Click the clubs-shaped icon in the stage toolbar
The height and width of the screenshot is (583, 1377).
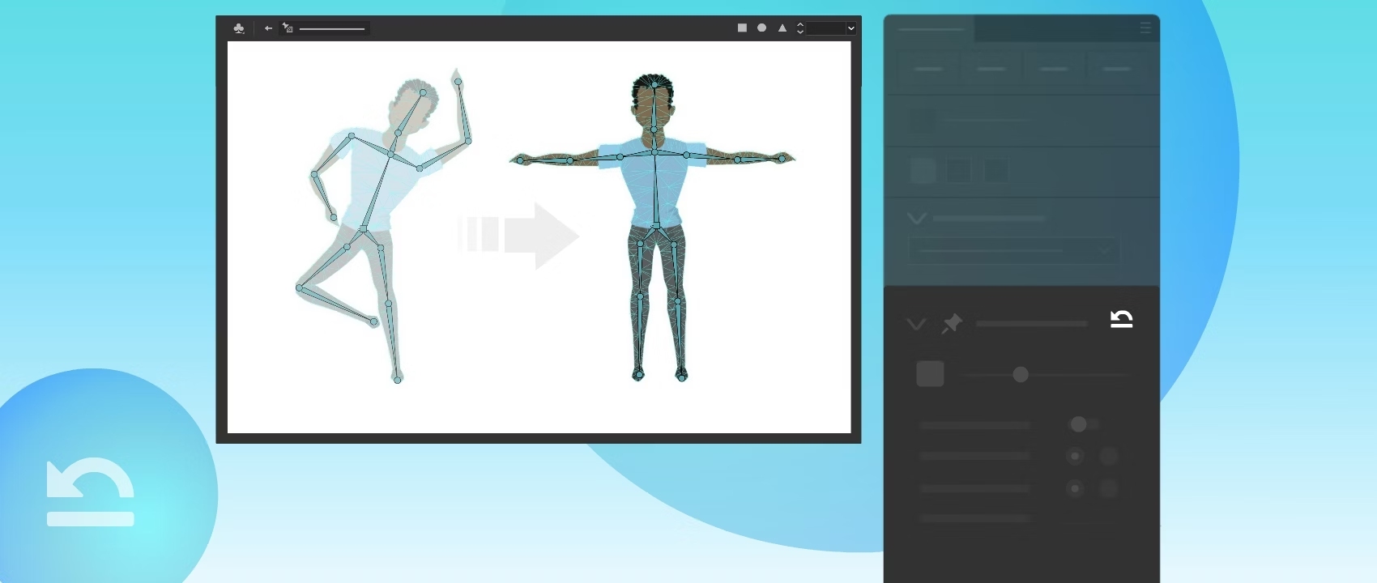[x=239, y=28]
